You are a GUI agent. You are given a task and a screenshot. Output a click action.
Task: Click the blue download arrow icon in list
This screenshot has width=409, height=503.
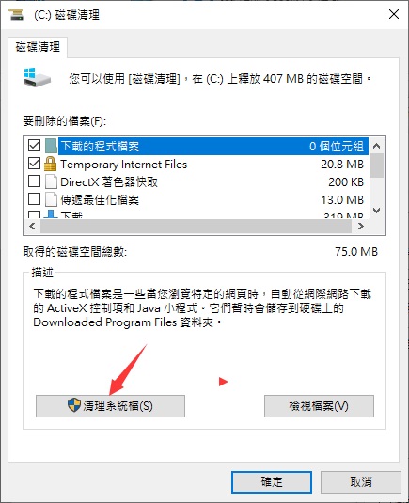[51, 214]
